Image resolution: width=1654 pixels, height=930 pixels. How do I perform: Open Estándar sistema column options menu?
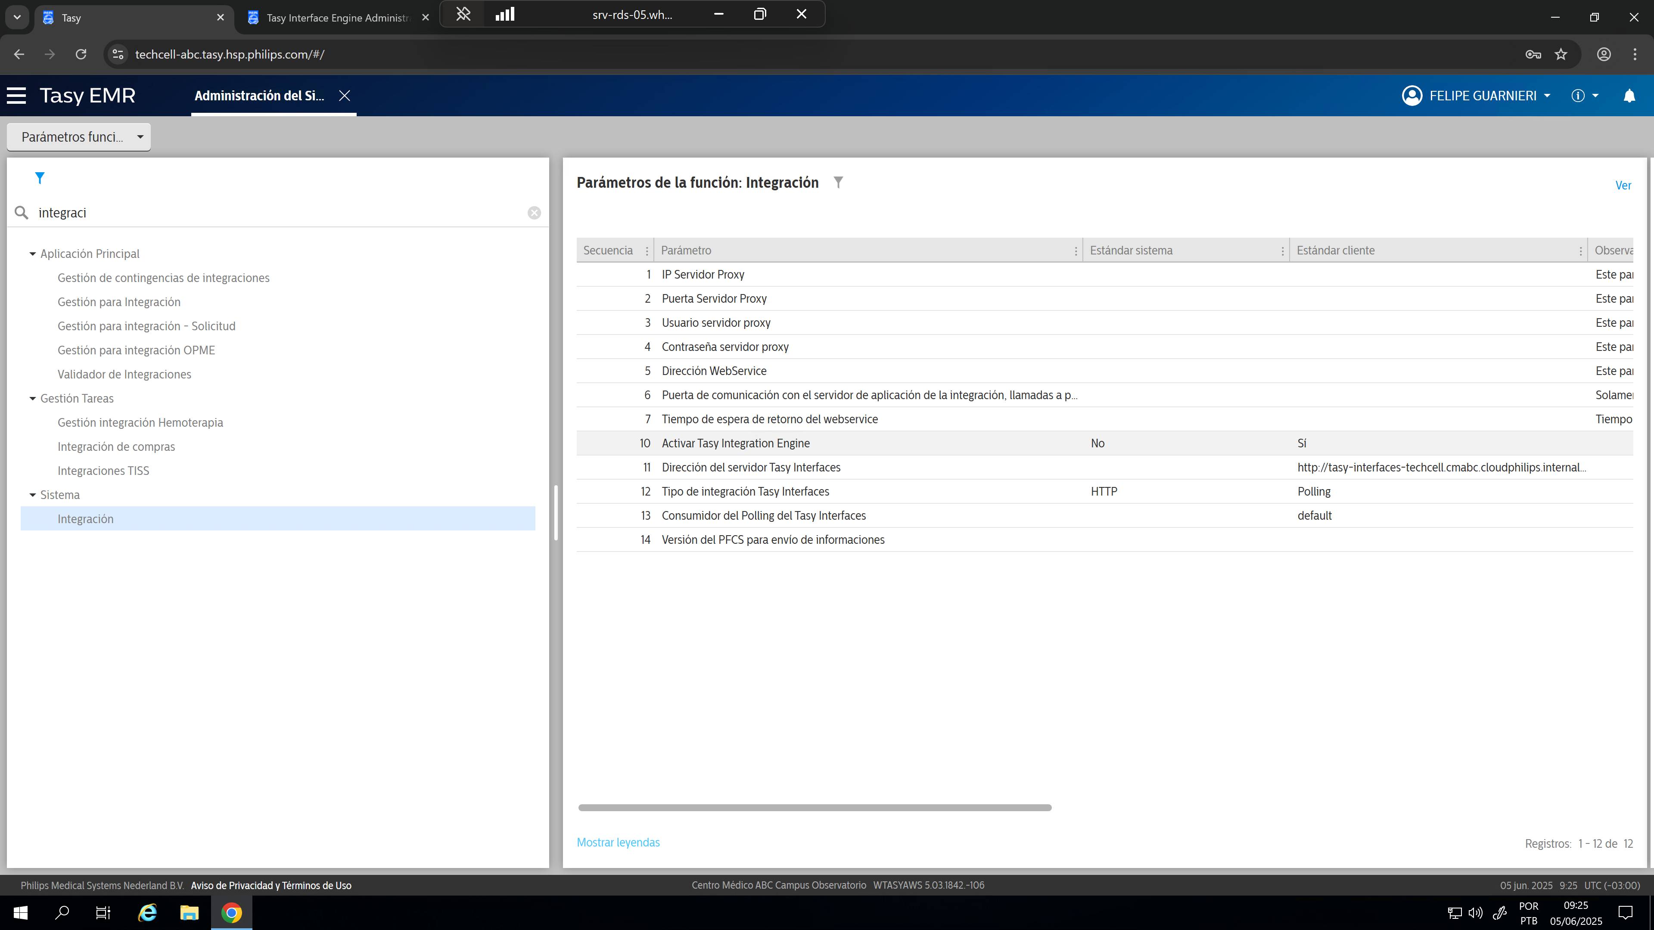click(x=1282, y=251)
